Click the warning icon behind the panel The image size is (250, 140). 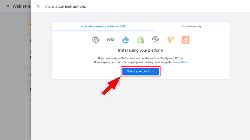[x=30, y=24]
